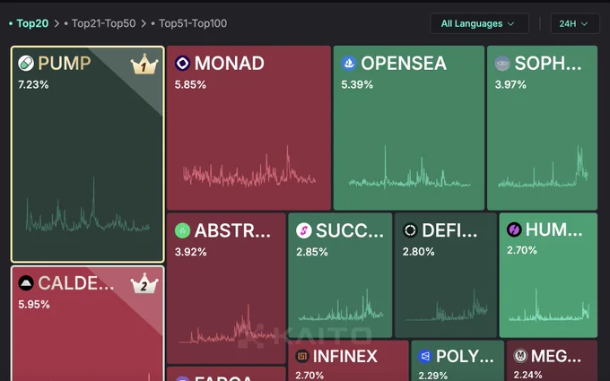View the DEFI... sparkline chart
This screenshot has width=610, height=381.
pos(447,306)
